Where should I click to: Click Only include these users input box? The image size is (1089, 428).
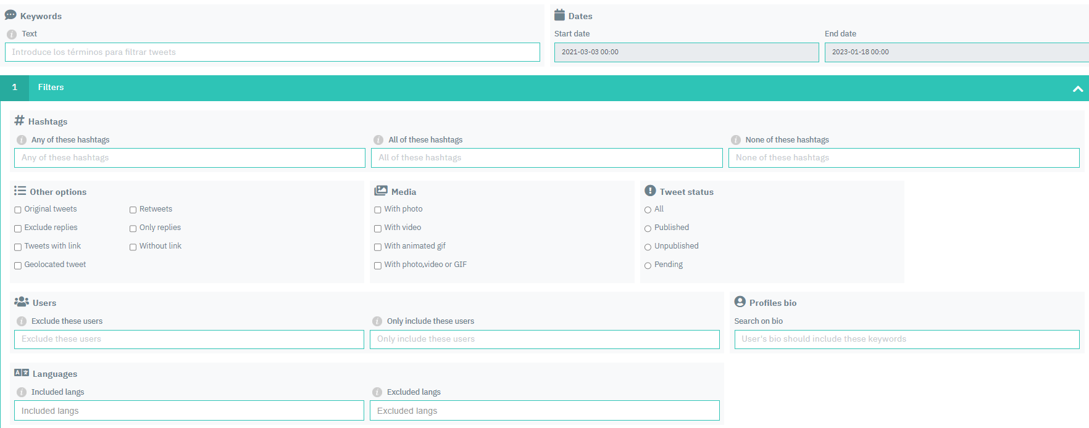point(544,339)
